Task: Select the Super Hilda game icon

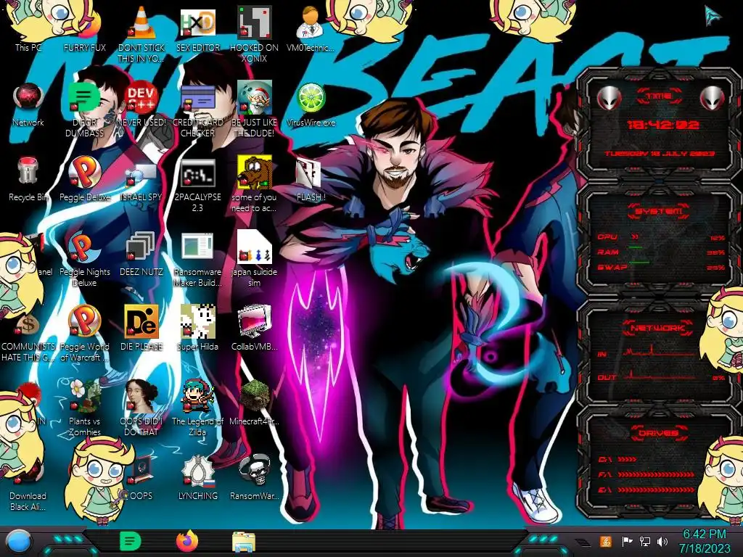Action: [x=198, y=328]
